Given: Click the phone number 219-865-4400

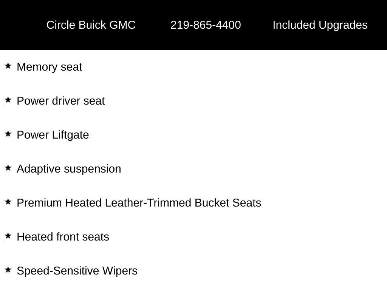Looking at the screenshot, I should pyautogui.click(x=206, y=25).
